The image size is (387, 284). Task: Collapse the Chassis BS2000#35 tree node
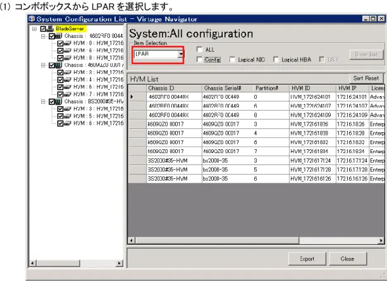pos(43,101)
